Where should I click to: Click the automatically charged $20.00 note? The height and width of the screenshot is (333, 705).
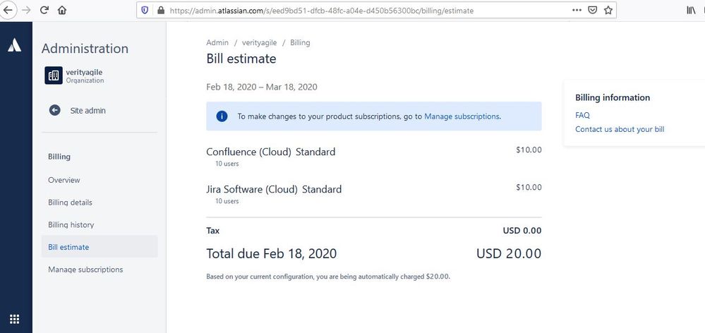(327, 277)
